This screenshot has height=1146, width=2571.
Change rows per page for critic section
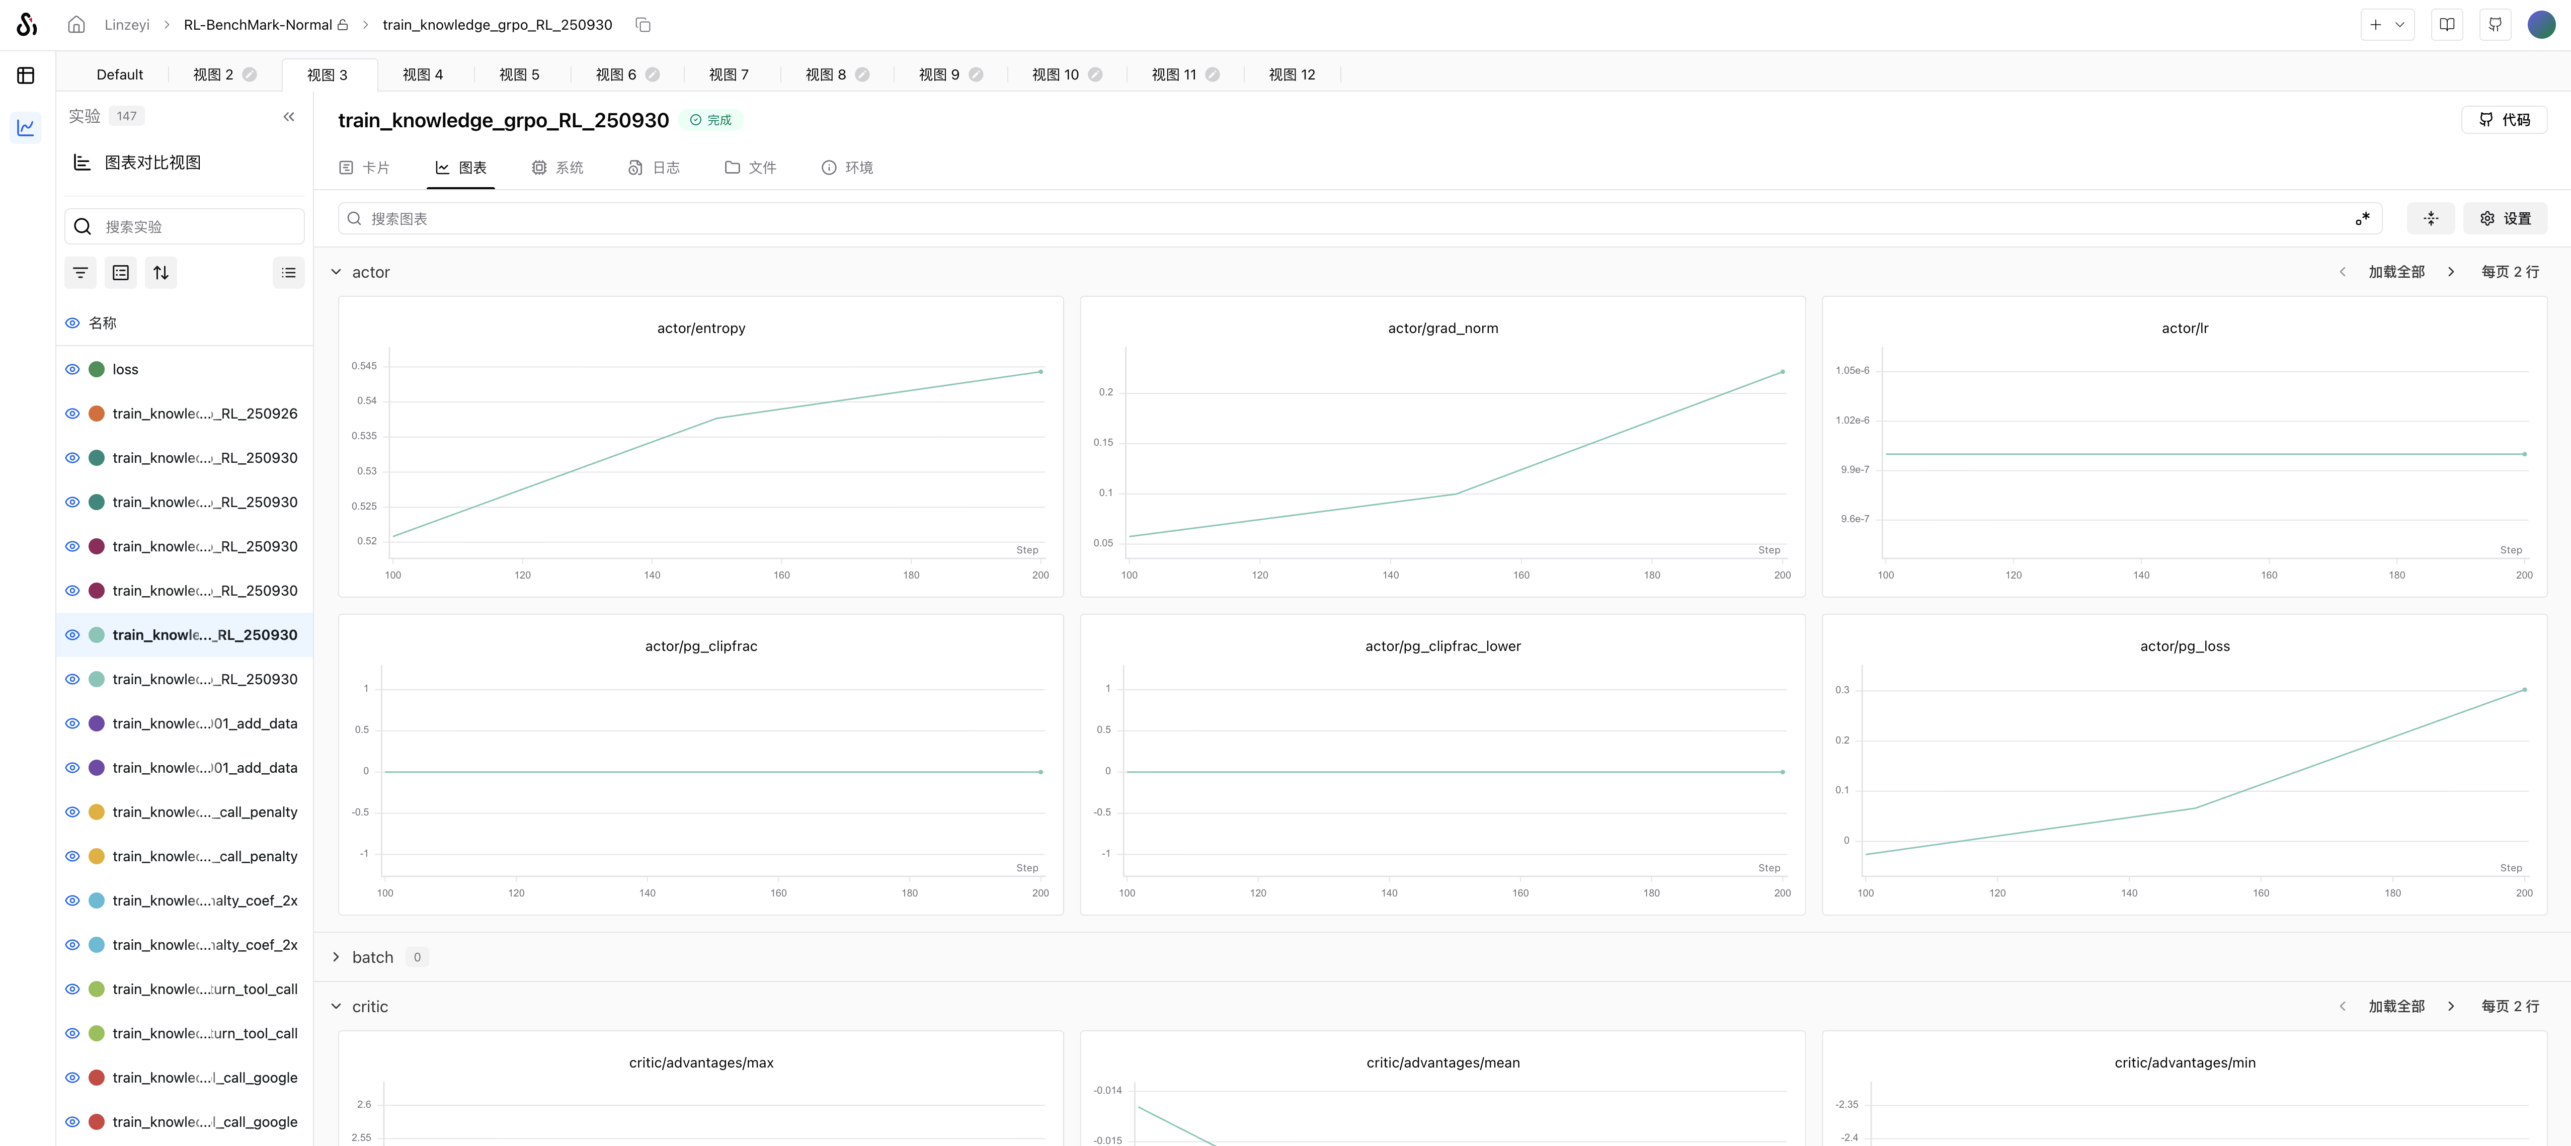point(2510,1006)
